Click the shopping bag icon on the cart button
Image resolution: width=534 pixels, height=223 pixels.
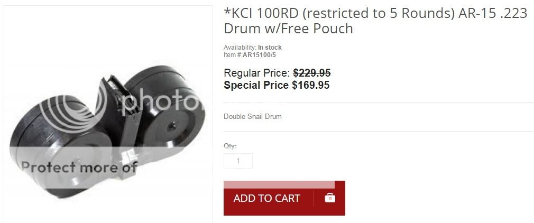[330, 198]
